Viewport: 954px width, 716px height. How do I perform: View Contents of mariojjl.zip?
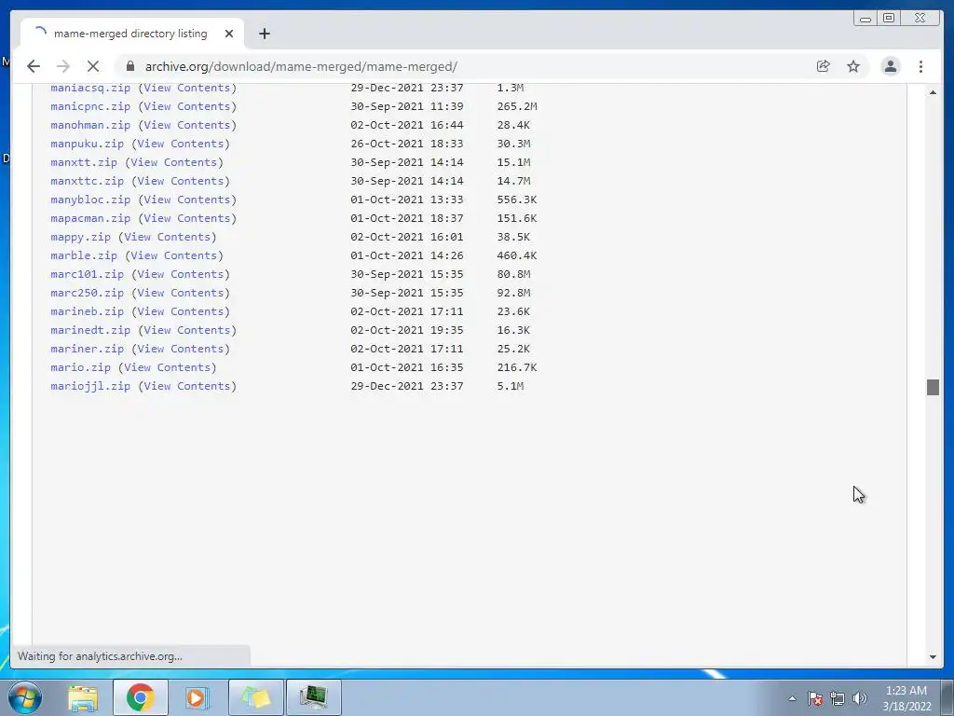click(186, 387)
